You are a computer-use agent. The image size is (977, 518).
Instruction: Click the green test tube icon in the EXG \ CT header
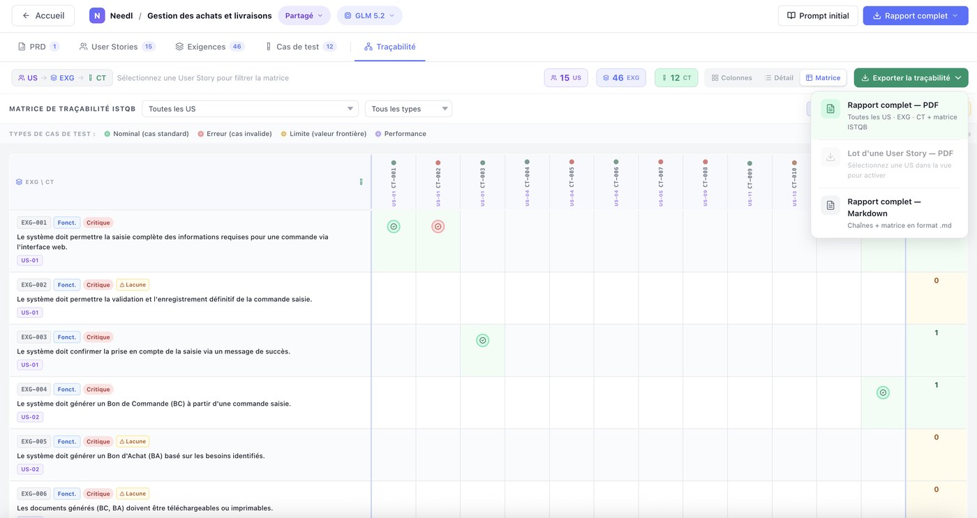(361, 182)
